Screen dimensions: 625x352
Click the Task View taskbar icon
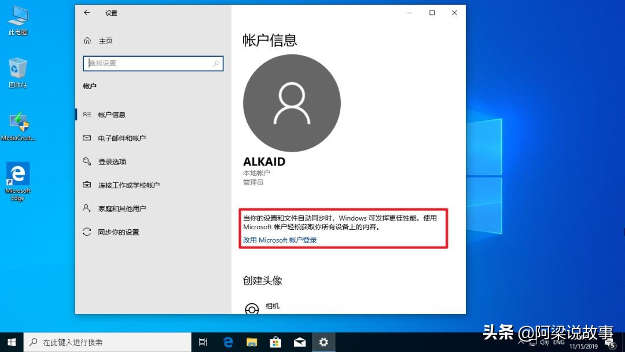tap(203, 342)
